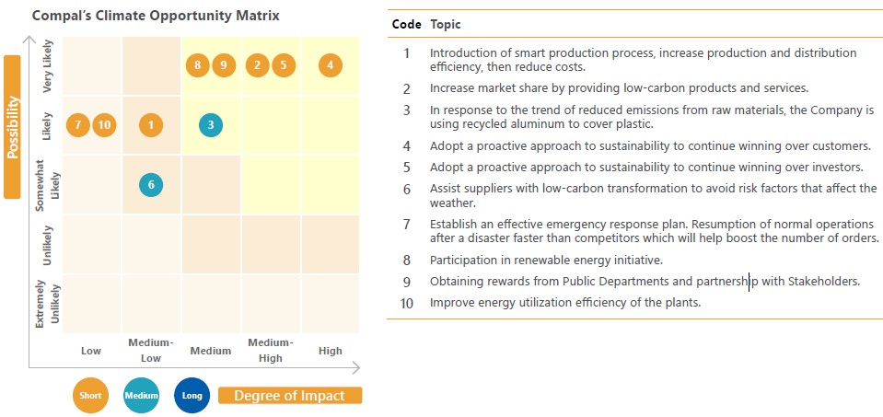
Task: Click the orange circle numbered 9
Action: (224, 65)
